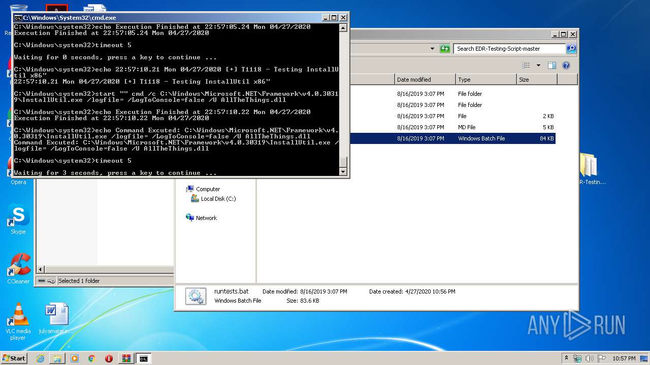
Task: Select the MD File row
Action: [x=452, y=127]
